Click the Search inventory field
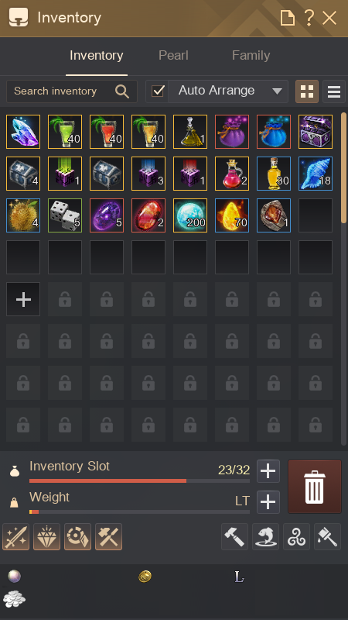Viewport: 348px width, 620px height. point(72,91)
